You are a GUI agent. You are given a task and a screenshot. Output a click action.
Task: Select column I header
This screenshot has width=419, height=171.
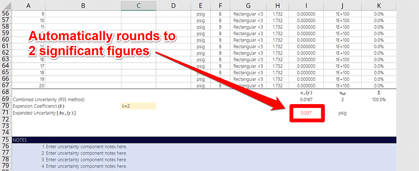tap(306, 6)
